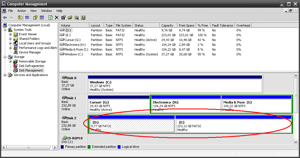The height and width of the screenshot is (158, 300).
Task: Click the tree pane scroll right arrow
Action: 55,147
